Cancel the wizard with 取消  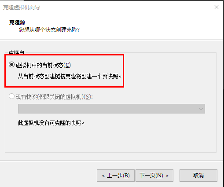(x=198, y=176)
